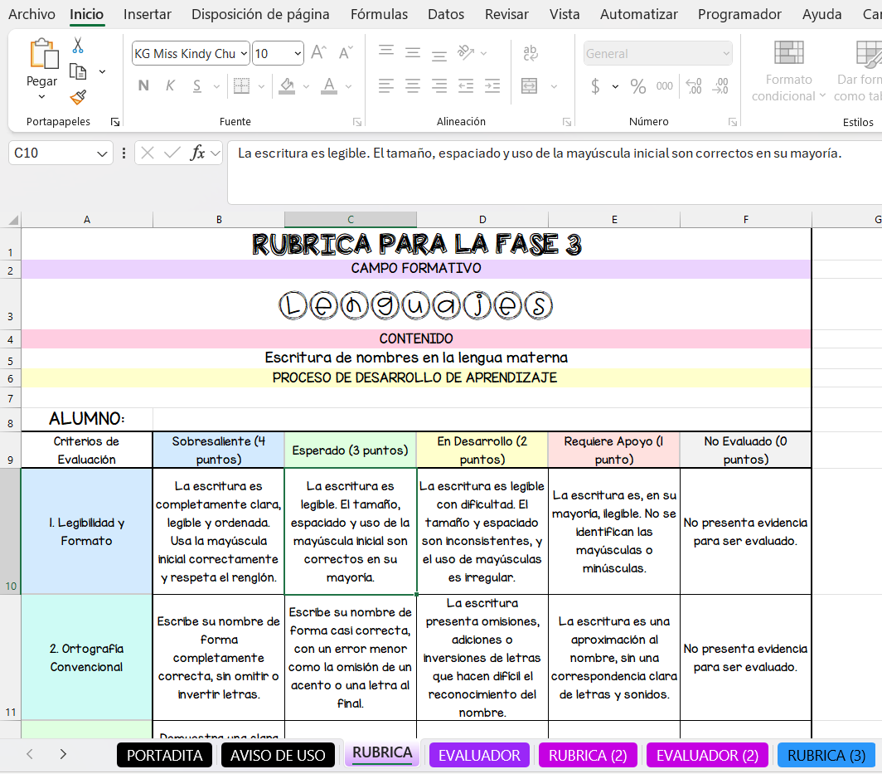Click the Cut scissors icon
This screenshot has width=882, height=774.
78,46
